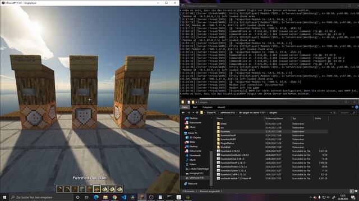Open the Windows Start menu
This screenshot has height=201, width=359.
(x=4, y=197)
